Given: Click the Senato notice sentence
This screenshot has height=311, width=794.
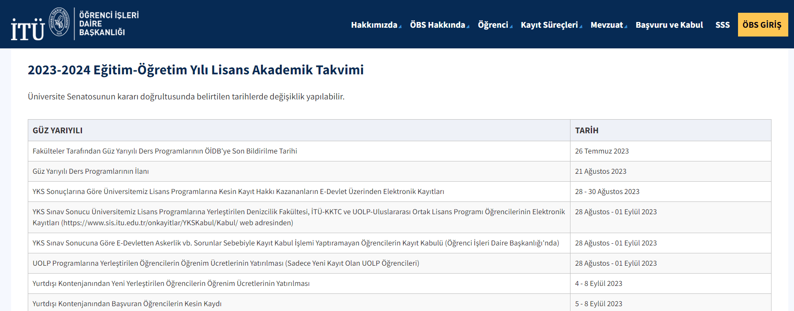Looking at the screenshot, I should click(186, 97).
